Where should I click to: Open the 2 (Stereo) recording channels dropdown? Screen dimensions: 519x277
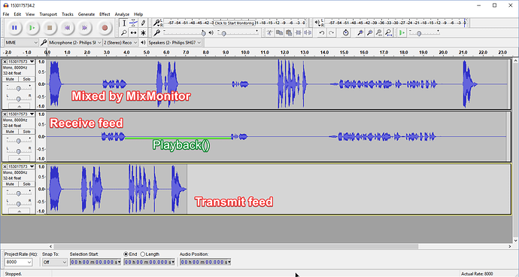[x=120, y=42]
